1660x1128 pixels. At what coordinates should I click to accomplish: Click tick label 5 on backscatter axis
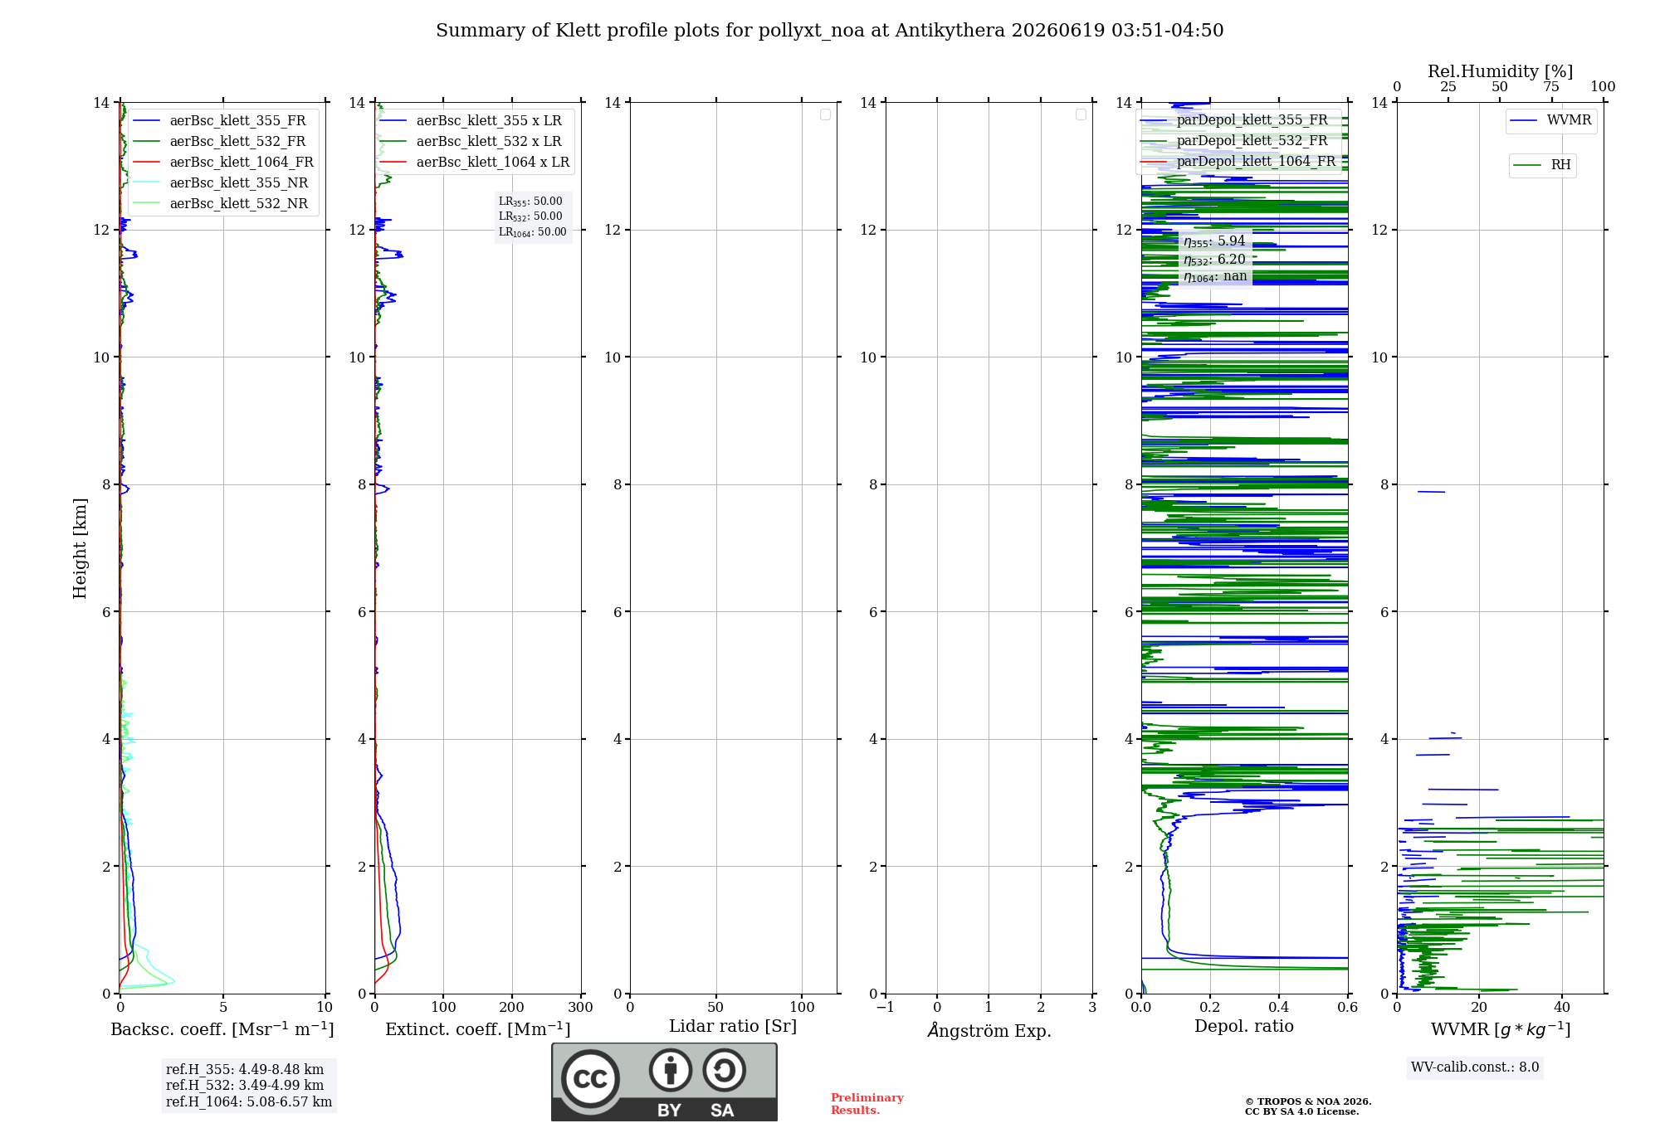(x=222, y=1008)
